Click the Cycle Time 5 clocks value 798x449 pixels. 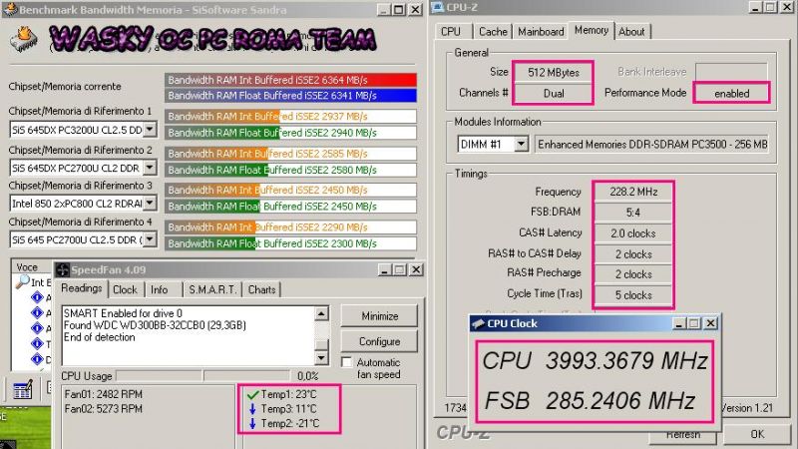[x=633, y=294]
